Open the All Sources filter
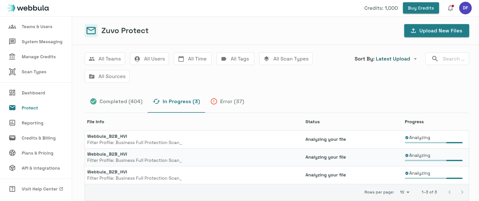The height and width of the screenshot is (201, 479). (107, 76)
